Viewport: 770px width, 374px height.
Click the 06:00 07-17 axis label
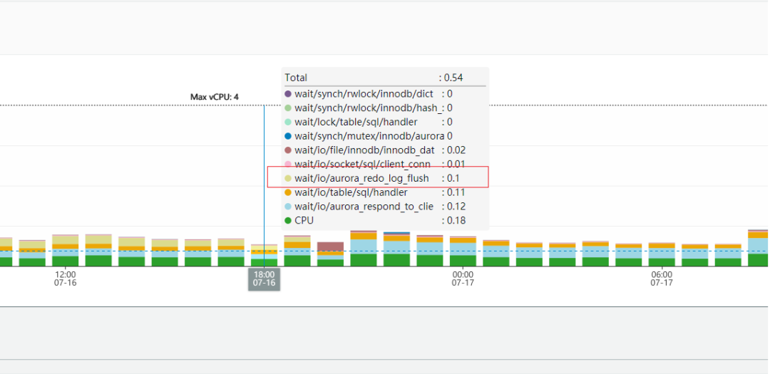coord(662,279)
